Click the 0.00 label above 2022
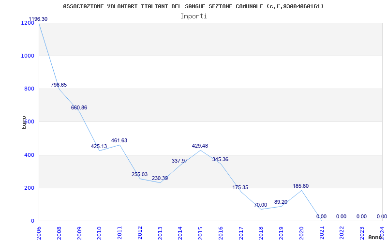 341,216
